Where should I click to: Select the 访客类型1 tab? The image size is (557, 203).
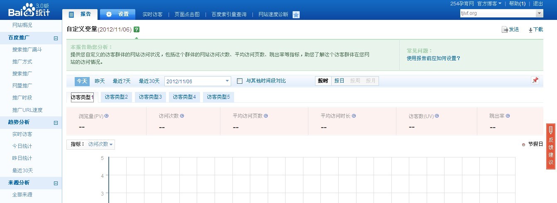pos(82,97)
